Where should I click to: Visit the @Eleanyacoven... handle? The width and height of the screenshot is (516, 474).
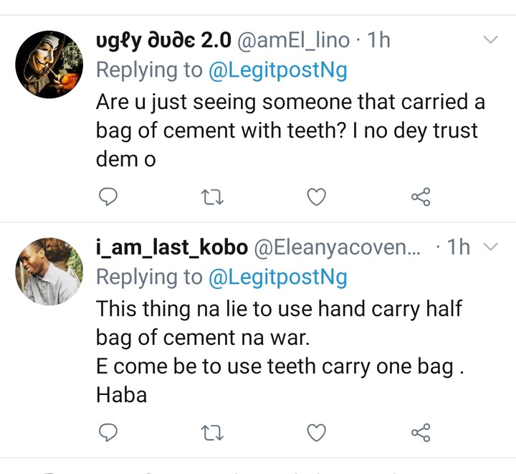[337, 247]
